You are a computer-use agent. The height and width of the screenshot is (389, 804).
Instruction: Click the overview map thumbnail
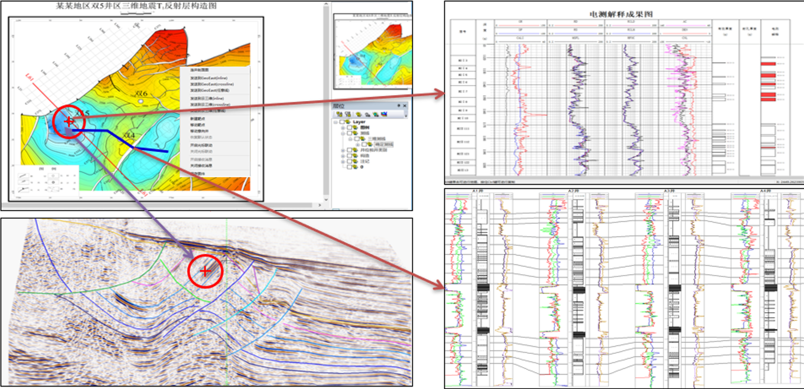[x=371, y=51]
